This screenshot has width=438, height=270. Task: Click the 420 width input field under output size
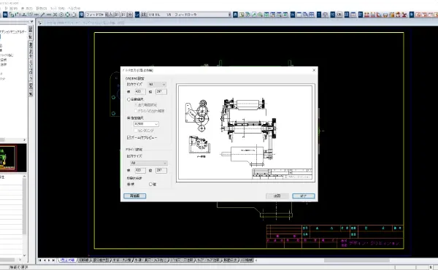(140, 92)
